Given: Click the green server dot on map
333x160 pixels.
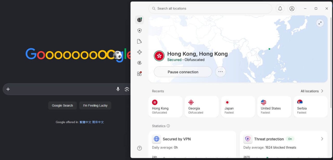Looking at the screenshot, I should pos(269,49).
